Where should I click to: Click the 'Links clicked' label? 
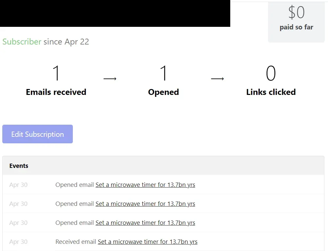[271, 92]
